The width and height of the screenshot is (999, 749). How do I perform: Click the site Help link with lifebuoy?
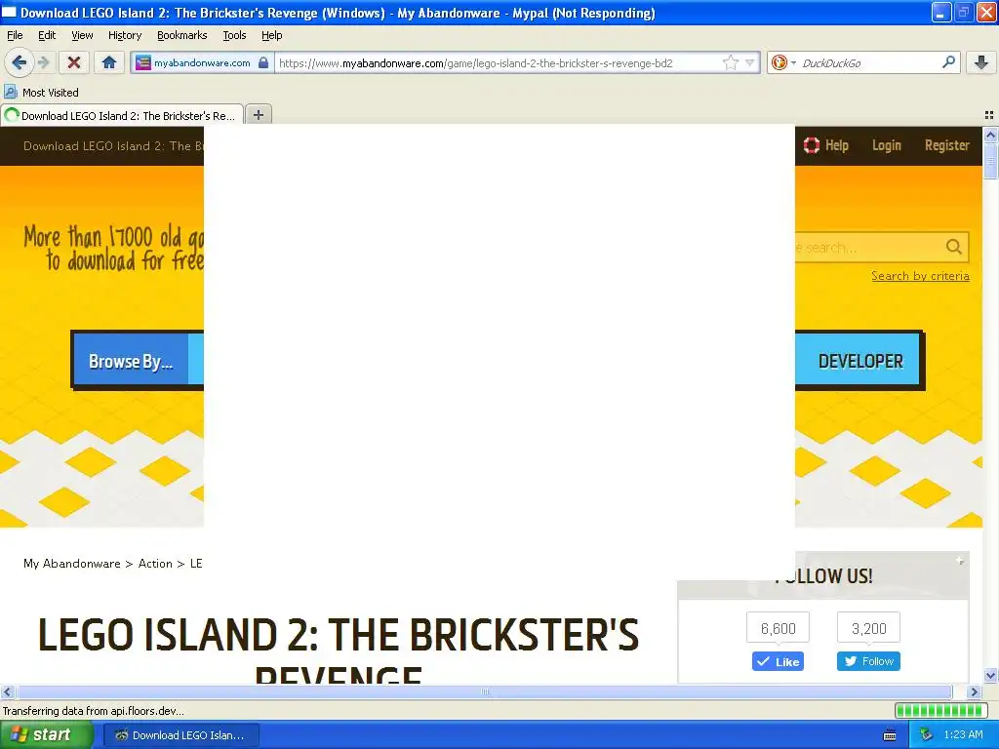[825, 145]
